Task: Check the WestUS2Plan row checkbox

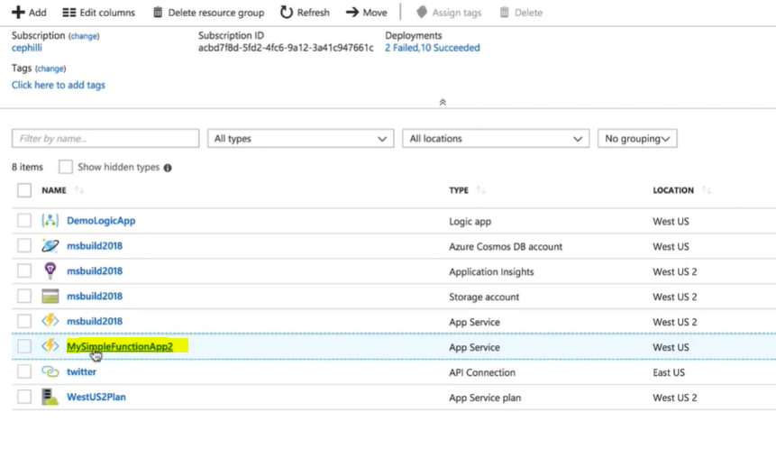Action: coord(24,397)
